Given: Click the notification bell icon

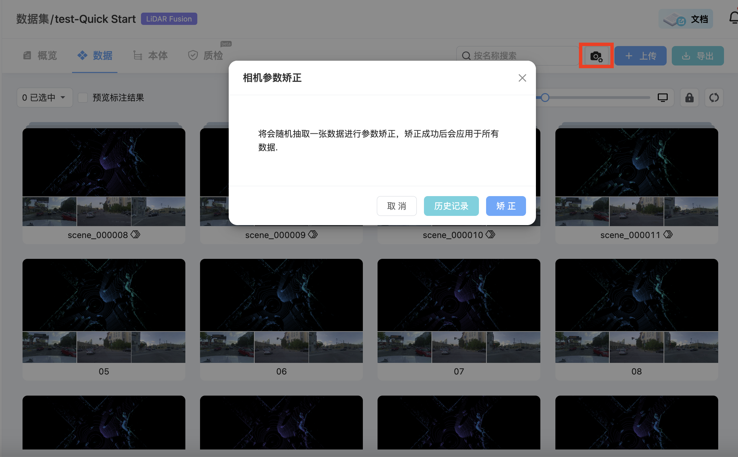Looking at the screenshot, I should (x=733, y=18).
